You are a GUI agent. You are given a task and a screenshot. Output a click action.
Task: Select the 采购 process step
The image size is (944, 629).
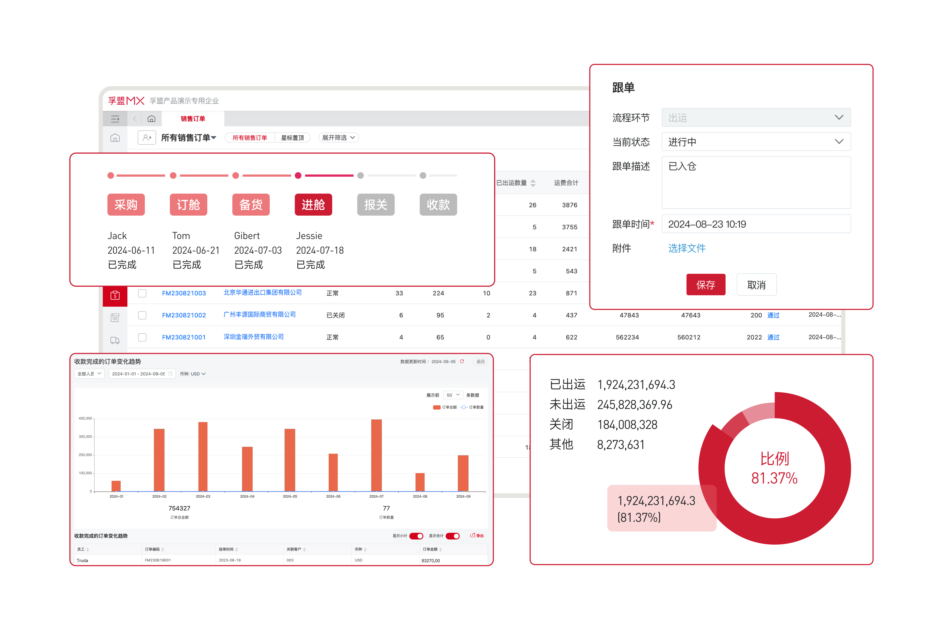[126, 205]
